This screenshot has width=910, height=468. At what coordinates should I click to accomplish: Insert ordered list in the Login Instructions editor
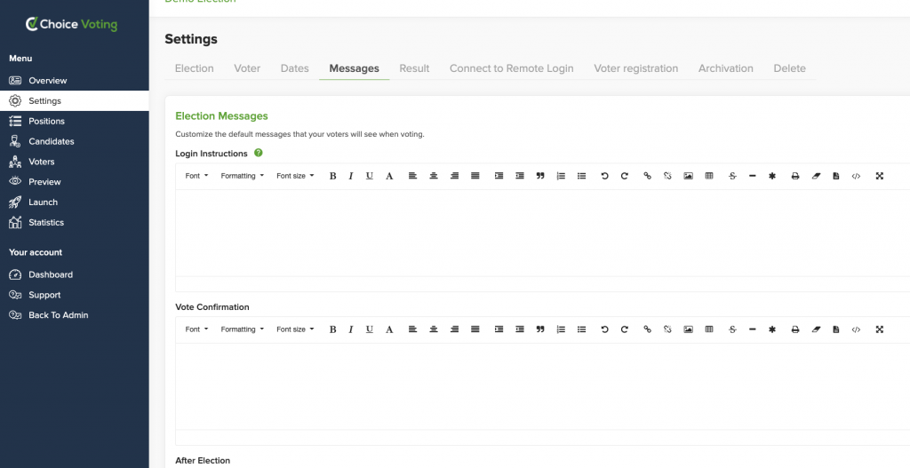pyautogui.click(x=561, y=176)
